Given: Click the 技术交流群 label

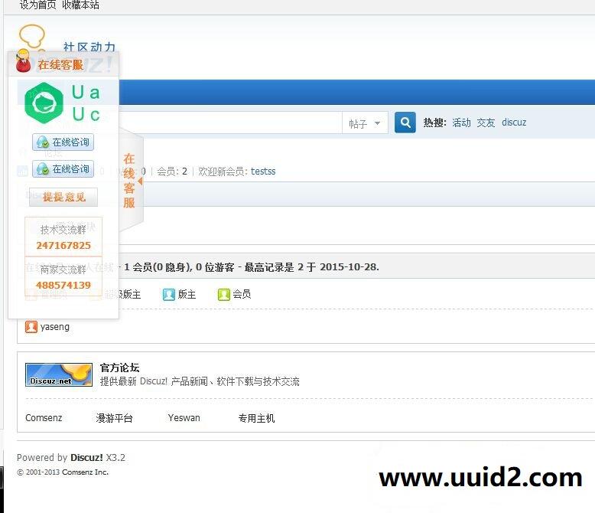Looking at the screenshot, I should [x=63, y=230].
